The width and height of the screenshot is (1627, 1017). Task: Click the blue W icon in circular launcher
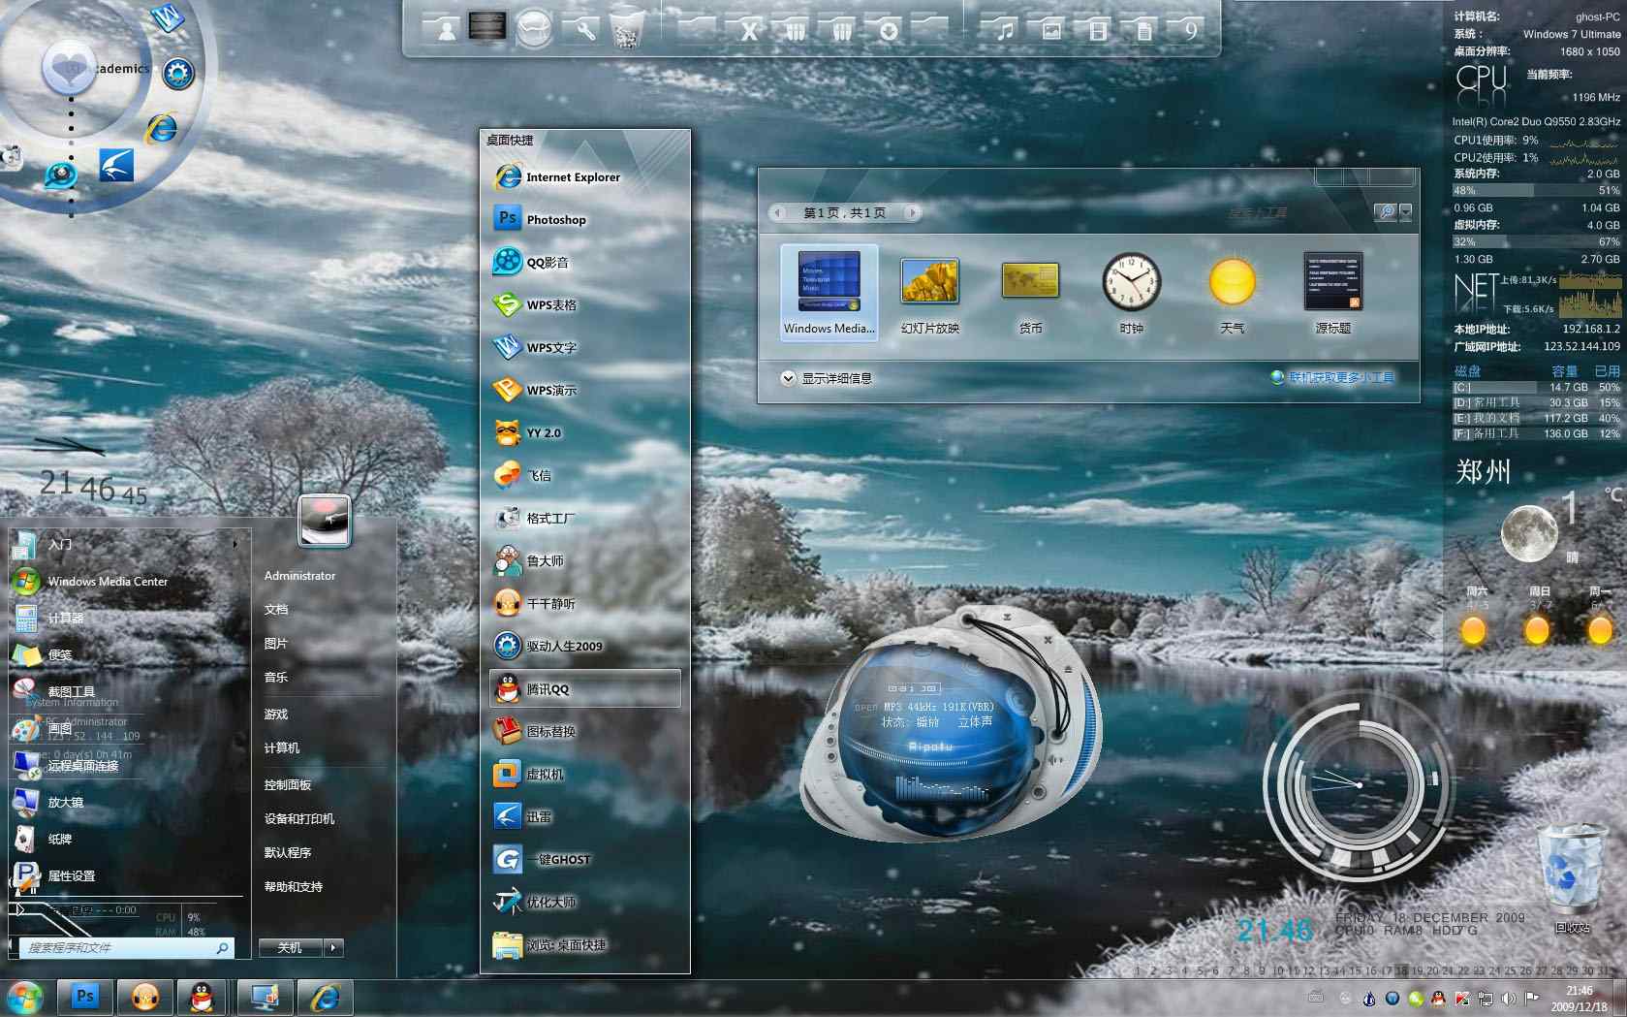click(168, 17)
